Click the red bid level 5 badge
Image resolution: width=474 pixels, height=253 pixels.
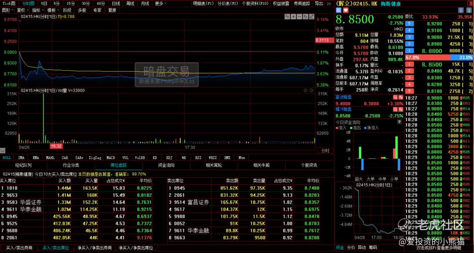409,91
